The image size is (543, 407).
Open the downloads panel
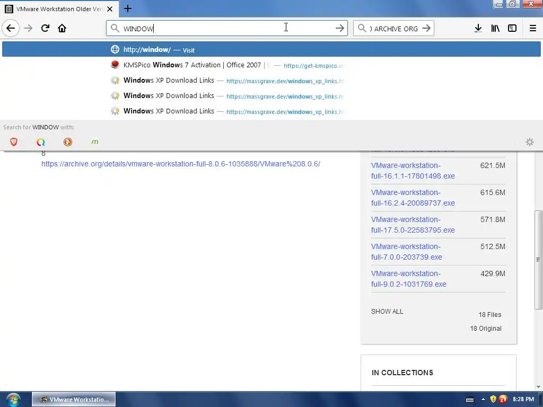coord(478,29)
